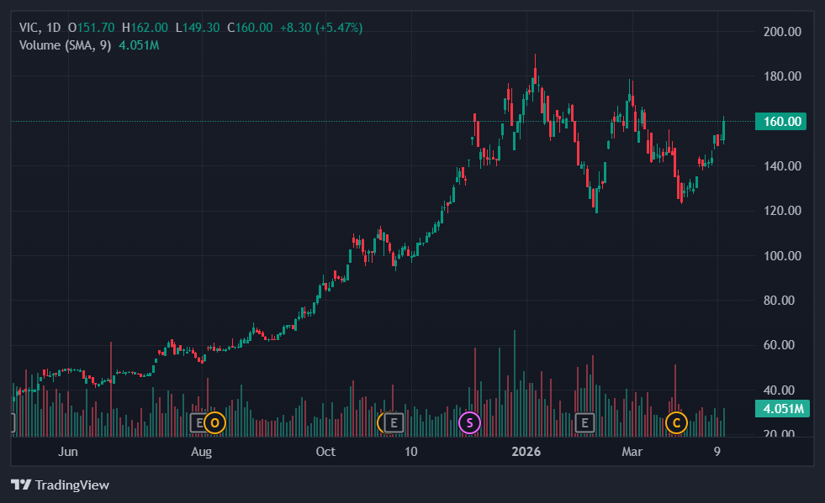Click the orange O marker near Aug
The image size is (825, 503).
pyautogui.click(x=215, y=422)
